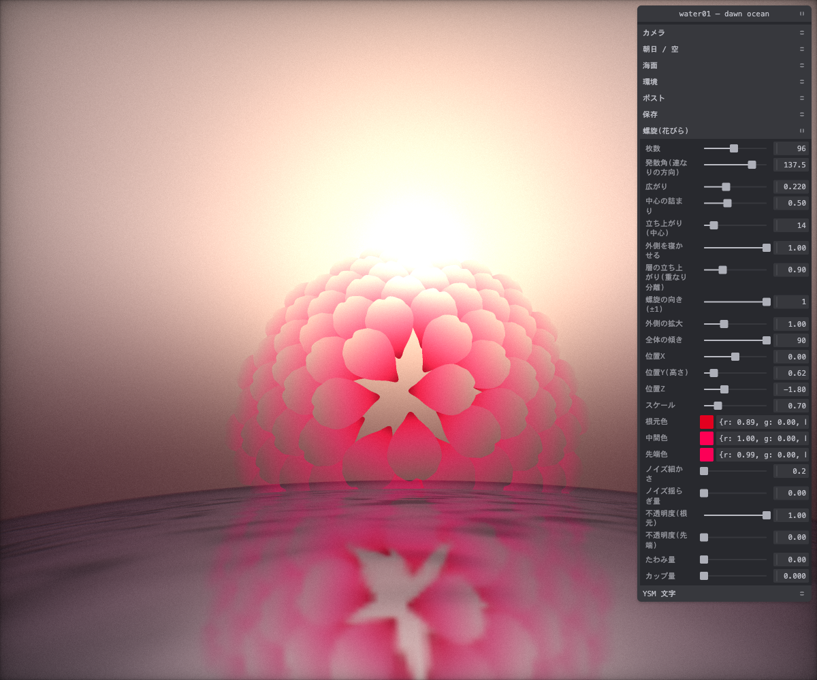Click the 位置X value field
Image resolution: width=817 pixels, height=680 pixels.
click(x=791, y=357)
